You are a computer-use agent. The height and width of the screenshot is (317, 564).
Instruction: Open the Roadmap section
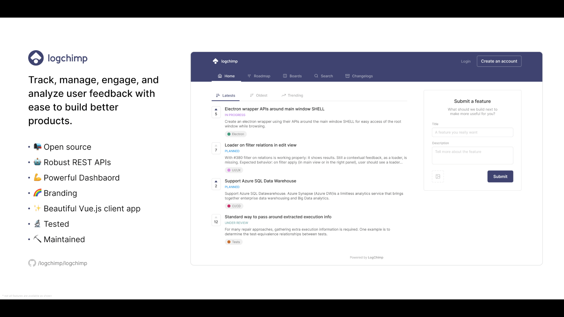[259, 76]
